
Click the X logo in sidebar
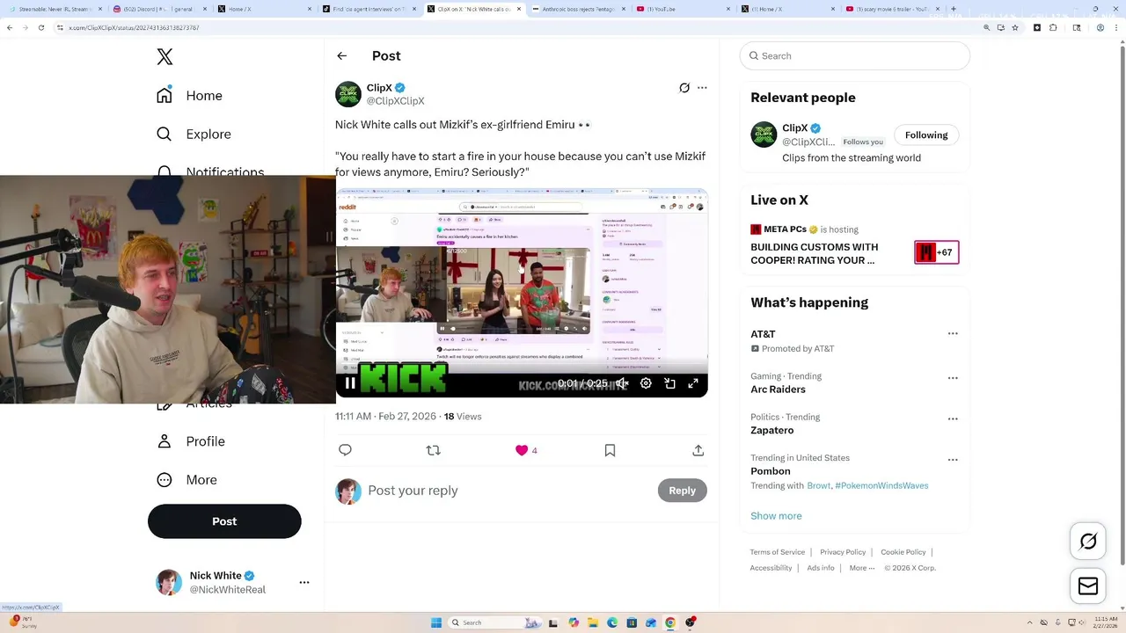[x=165, y=57]
